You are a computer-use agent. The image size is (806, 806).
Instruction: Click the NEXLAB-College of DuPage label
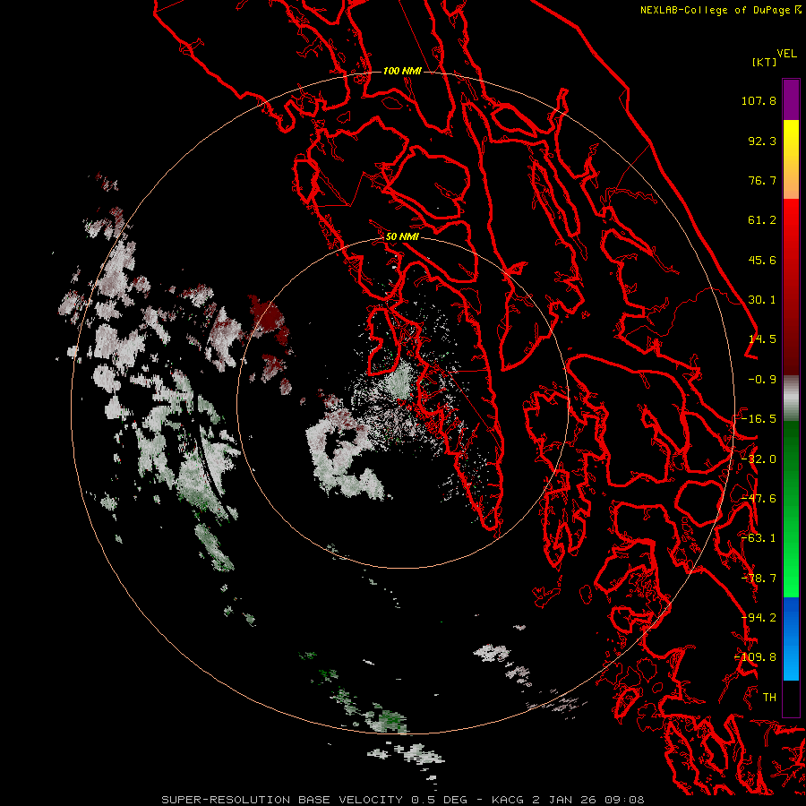(x=721, y=10)
